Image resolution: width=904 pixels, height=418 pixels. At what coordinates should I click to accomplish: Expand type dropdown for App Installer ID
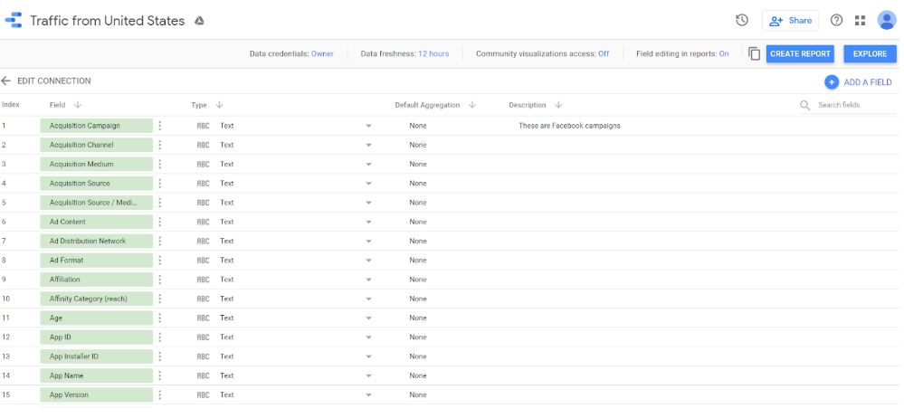pos(368,356)
